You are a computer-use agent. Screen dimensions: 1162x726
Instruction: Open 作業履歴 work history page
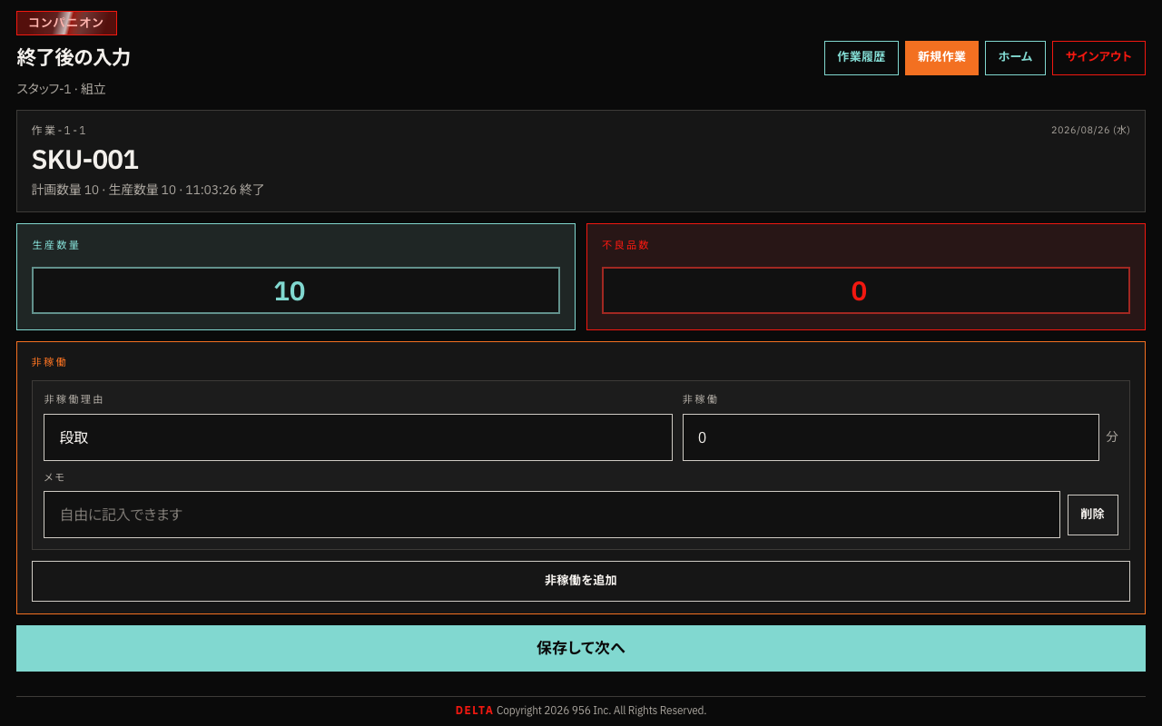tap(862, 58)
